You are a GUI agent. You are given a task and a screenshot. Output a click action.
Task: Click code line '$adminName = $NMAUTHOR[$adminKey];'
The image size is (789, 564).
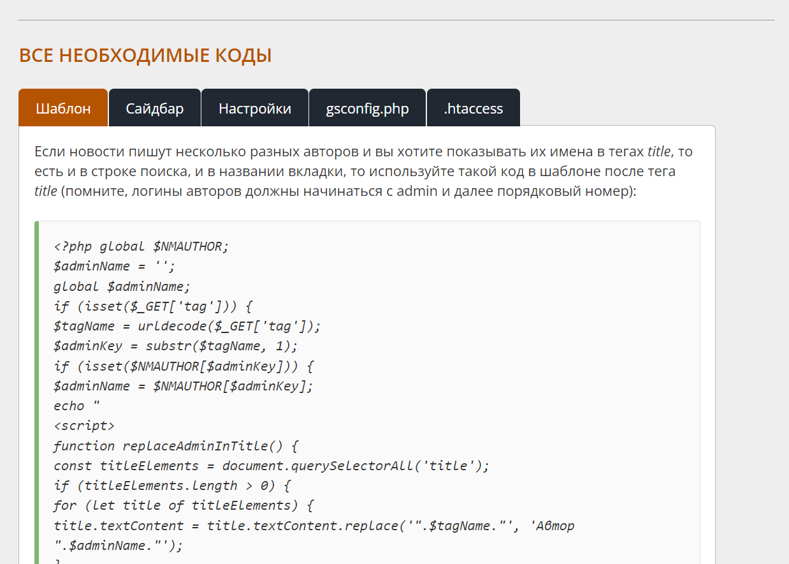pyautogui.click(x=184, y=386)
